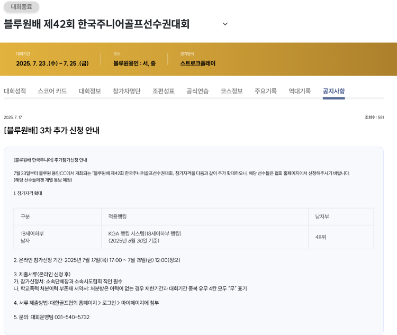Screen dimensions: 397x335
Task: Switch to the 주요기록 tab
Action: [266, 91]
